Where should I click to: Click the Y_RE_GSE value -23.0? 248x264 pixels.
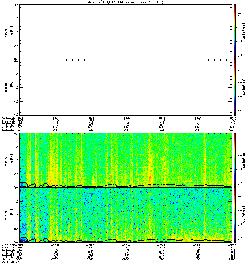(x=232, y=247)
